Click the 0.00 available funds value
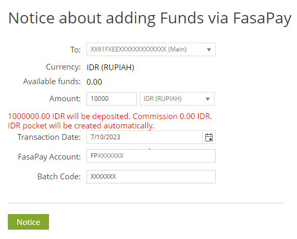Image resolution: width=297 pixels, height=239 pixels. point(94,82)
